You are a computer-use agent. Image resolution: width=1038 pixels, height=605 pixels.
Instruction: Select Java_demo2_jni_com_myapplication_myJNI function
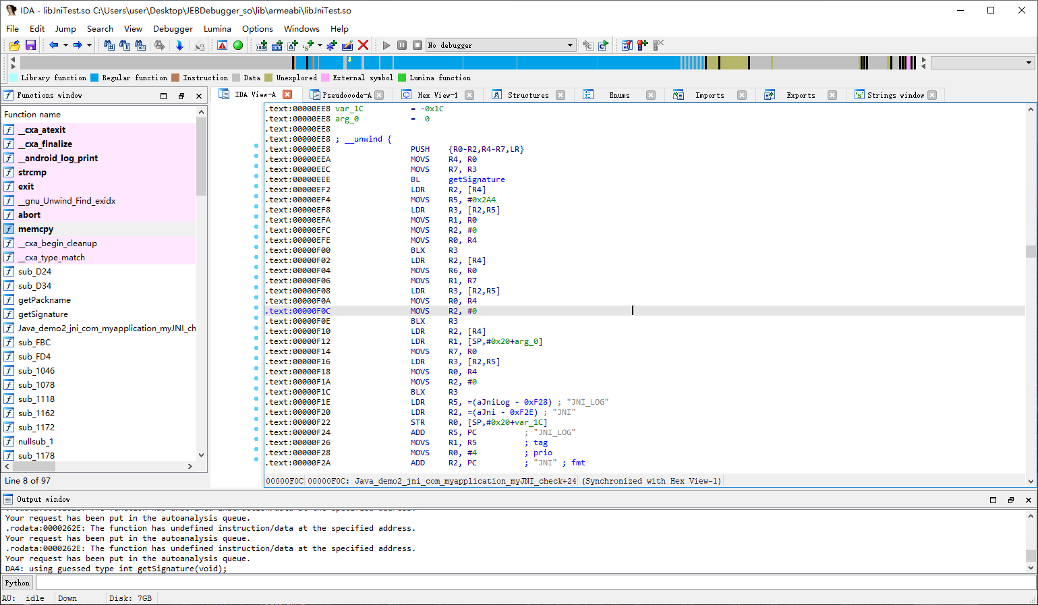[x=107, y=328]
